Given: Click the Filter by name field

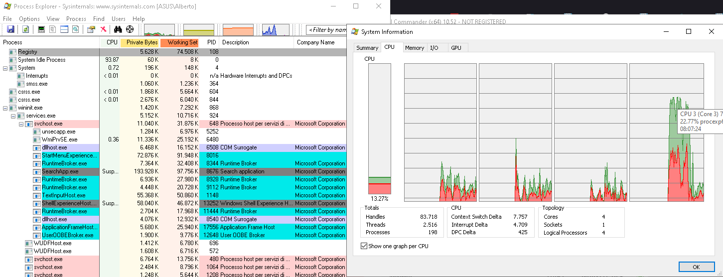Looking at the screenshot, I should 326,30.
